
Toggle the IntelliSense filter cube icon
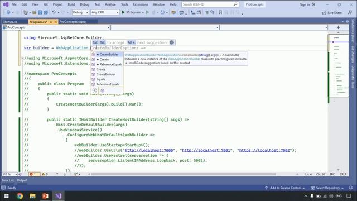(x=103, y=90)
